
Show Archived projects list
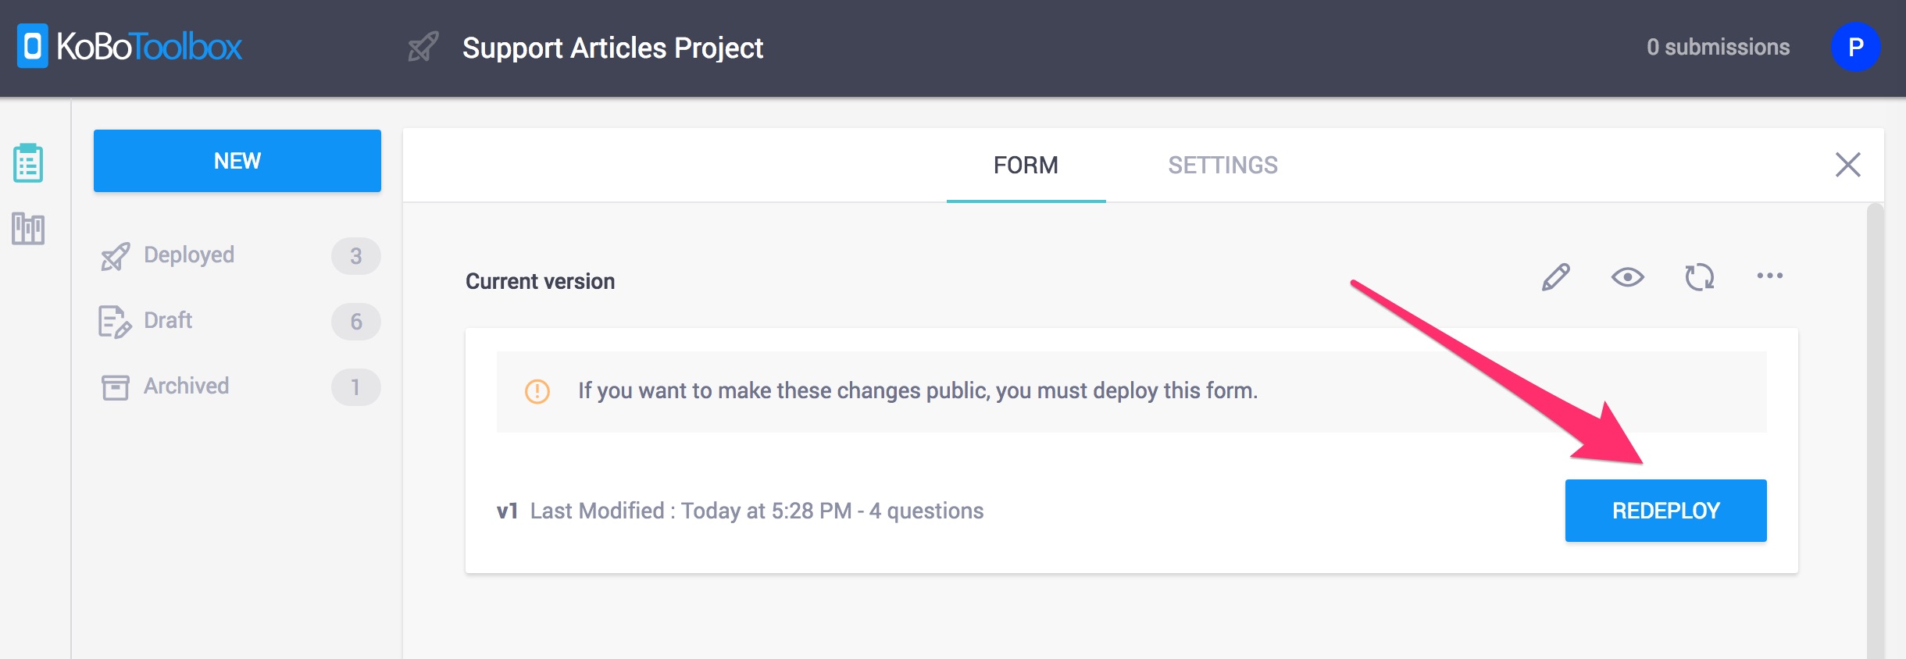tap(186, 386)
